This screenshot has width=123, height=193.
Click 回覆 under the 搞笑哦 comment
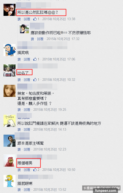27,59
